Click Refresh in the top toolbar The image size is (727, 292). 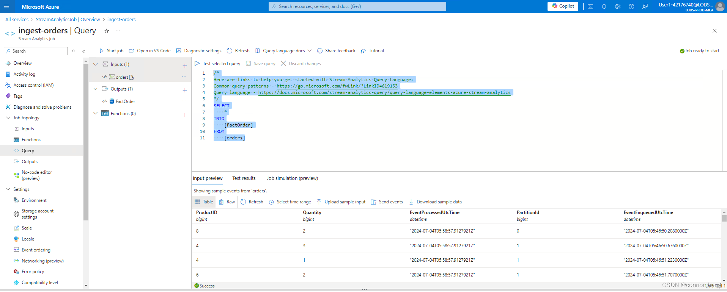pos(238,51)
